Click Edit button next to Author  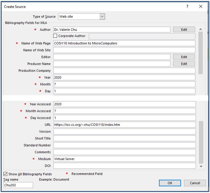point(184,30)
